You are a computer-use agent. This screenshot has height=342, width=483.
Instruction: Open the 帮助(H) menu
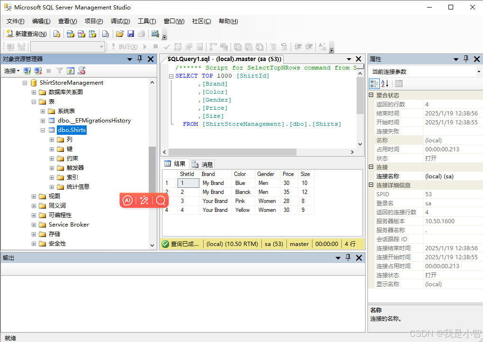click(x=228, y=21)
